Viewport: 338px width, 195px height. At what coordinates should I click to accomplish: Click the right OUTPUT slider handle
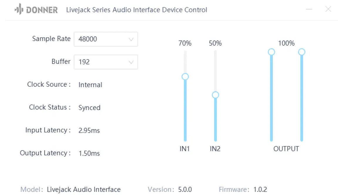click(302, 52)
